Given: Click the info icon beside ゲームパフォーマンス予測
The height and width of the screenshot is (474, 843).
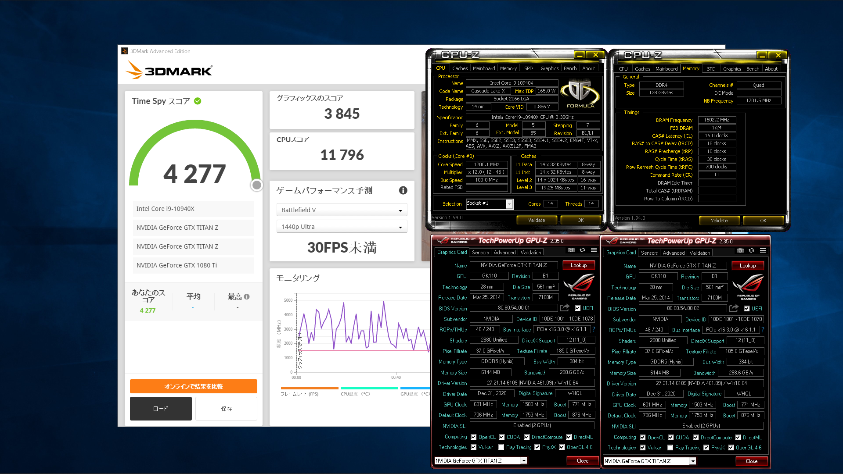Looking at the screenshot, I should pos(403,190).
